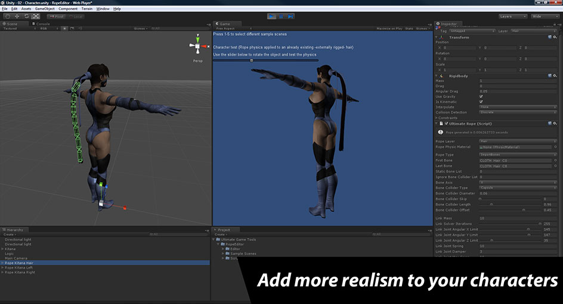
Task: Open Rigidbody component help icon
Action: 549,76
